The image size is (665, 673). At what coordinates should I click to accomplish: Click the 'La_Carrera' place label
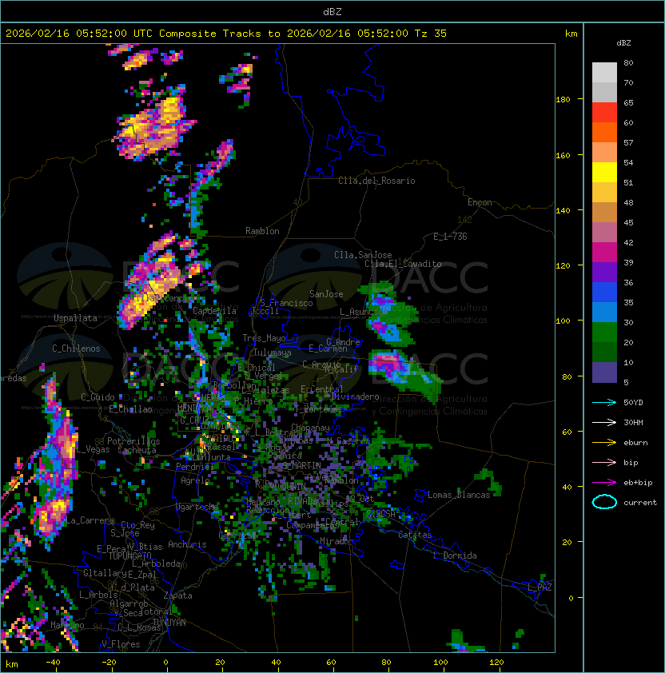(x=89, y=520)
